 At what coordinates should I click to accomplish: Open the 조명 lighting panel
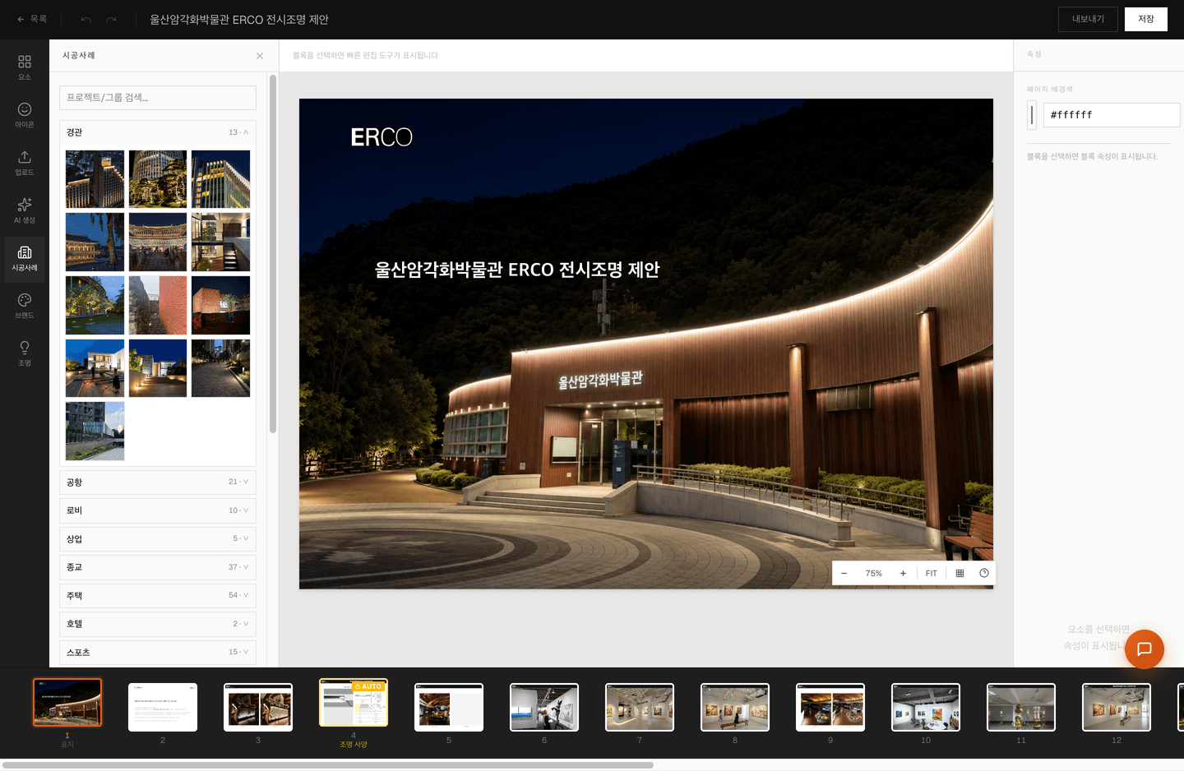25,353
